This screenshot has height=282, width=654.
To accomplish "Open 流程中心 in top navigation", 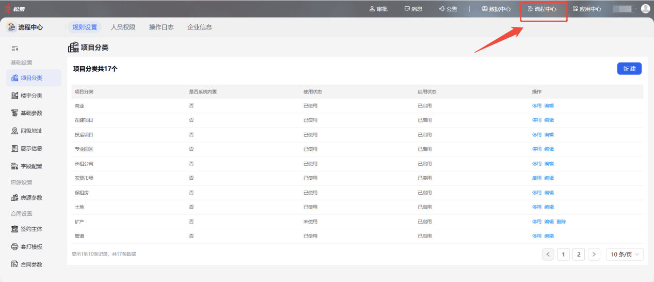I will 542,9.
